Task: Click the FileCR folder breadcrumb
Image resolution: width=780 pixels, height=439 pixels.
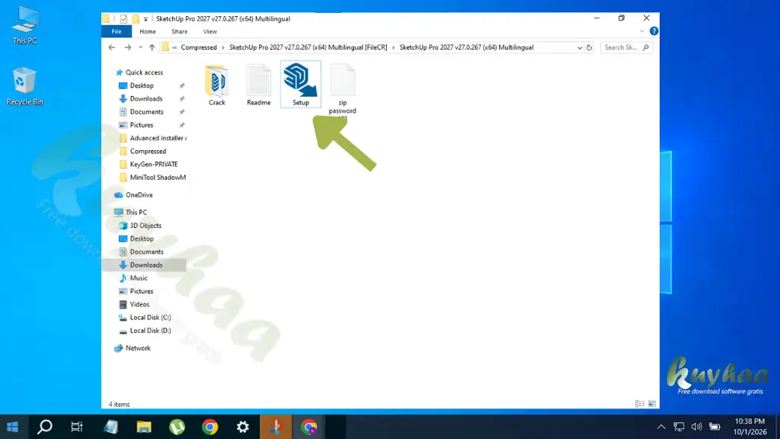Action: pyautogui.click(x=308, y=47)
